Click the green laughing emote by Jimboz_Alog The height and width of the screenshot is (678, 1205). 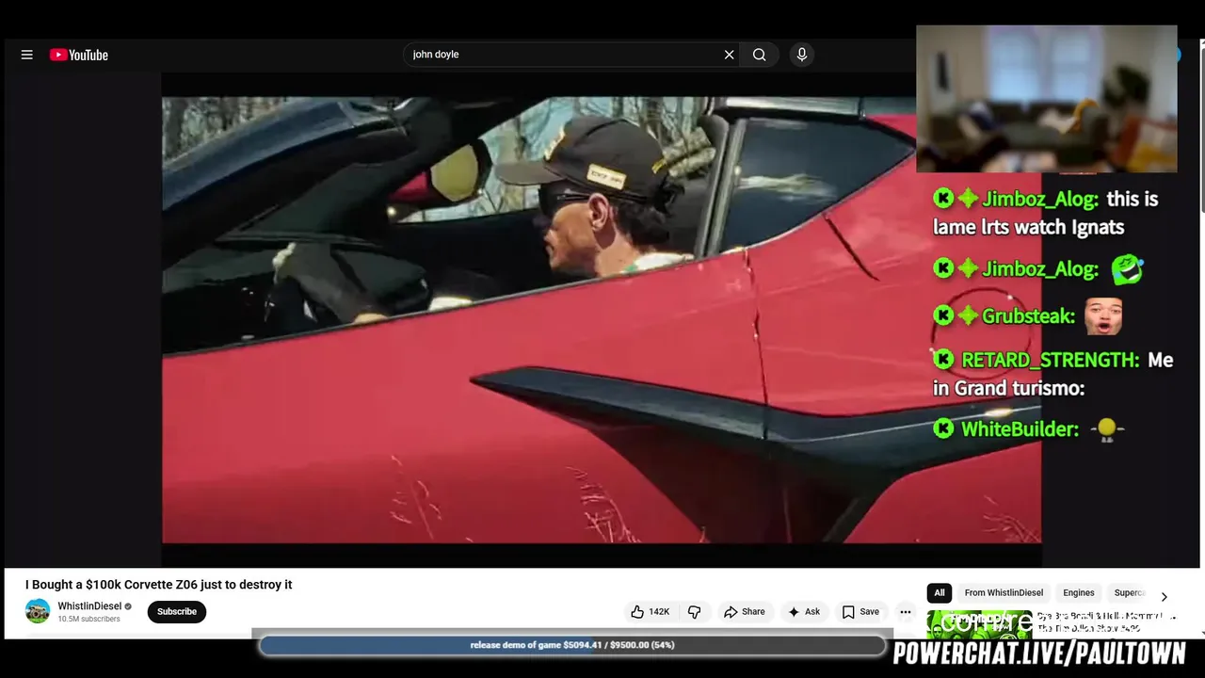click(x=1127, y=270)
